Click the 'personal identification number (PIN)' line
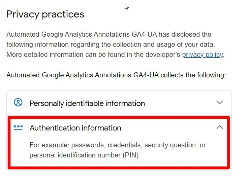The image size is (247, 183). click(x=84, y=155)
